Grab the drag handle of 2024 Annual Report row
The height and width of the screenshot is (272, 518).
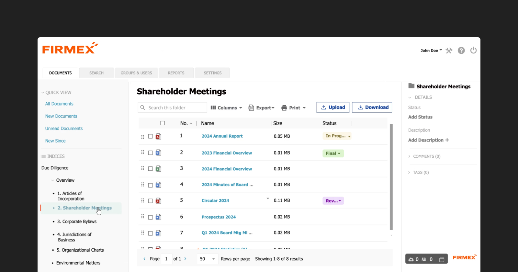[142, 137]
